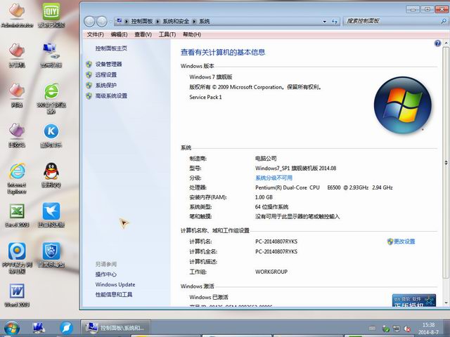Screen dimensions: 450x337
Task: Click the green shield tray icon
Action: pyautogui.click(x=386, y=329)
